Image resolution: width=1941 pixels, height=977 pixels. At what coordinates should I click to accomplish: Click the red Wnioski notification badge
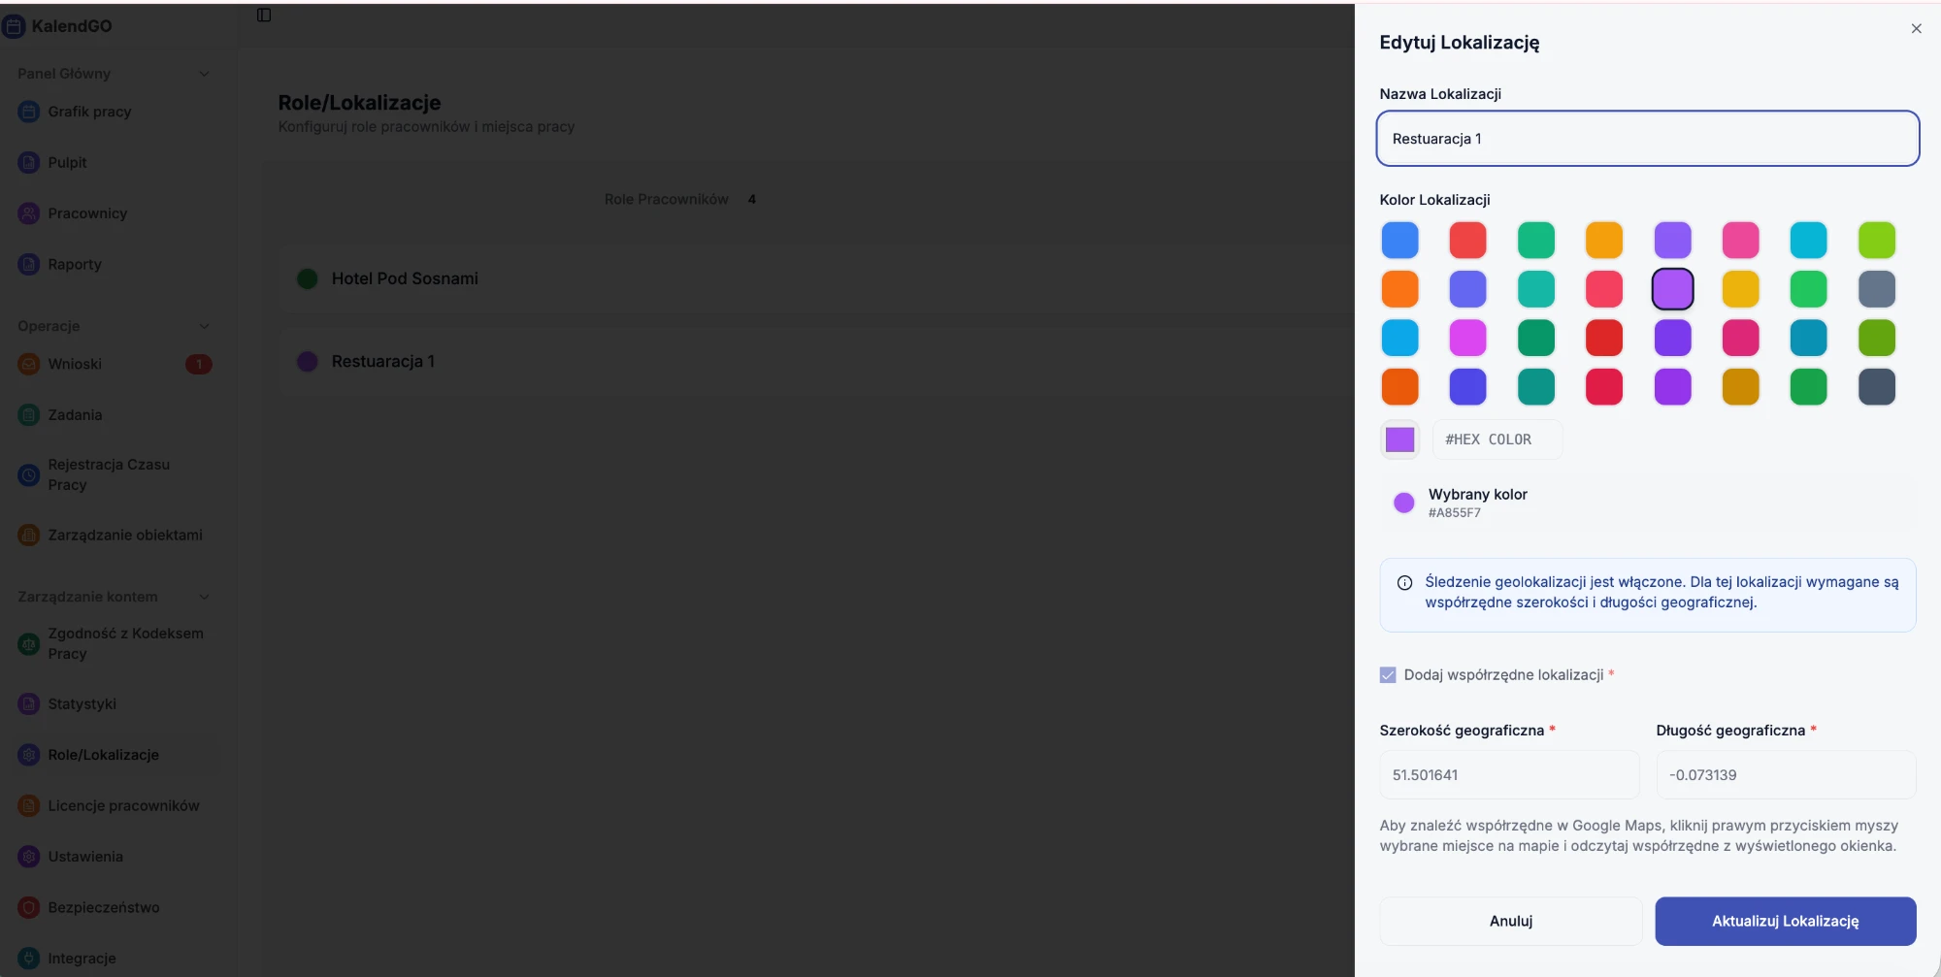pos(199,364)
